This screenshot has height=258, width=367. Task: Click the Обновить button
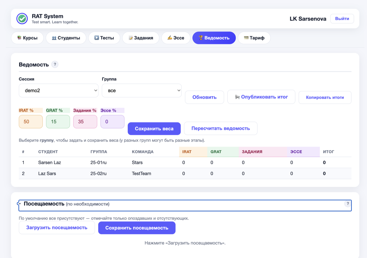(x=204, y=97)
